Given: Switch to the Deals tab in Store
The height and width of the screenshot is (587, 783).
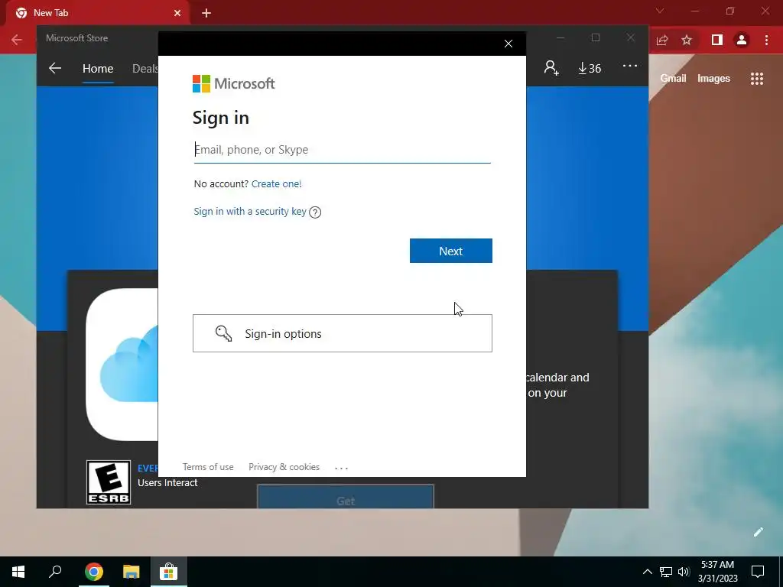Looking at the screenshot, I should (x=145, y=68).
